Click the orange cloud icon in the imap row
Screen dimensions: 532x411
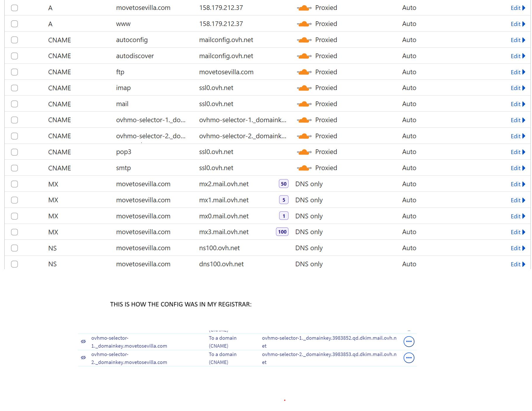[x=304, y=88]
